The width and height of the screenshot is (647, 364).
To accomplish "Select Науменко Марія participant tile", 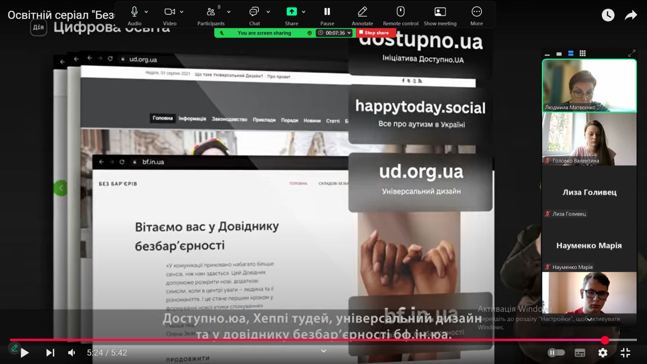I will click(589, 245).
